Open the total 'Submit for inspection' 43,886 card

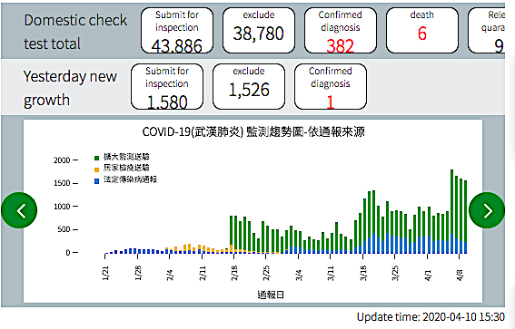pos(177,31)
